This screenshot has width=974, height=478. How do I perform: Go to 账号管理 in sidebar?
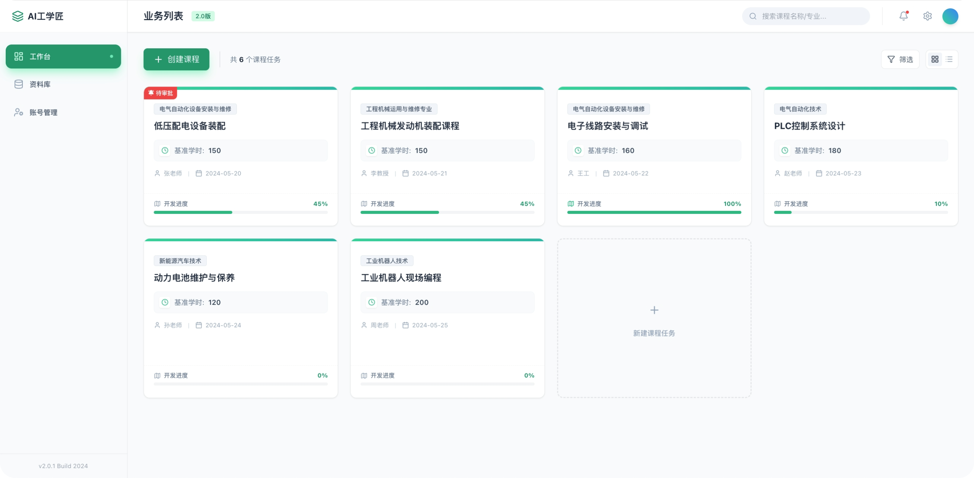tap(43, 112)
